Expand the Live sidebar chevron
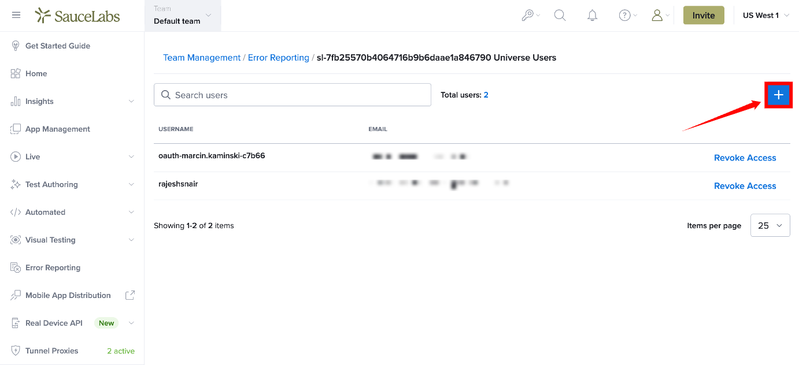The width and height of the screenshot is (799, 365). [x=131, y=157]
